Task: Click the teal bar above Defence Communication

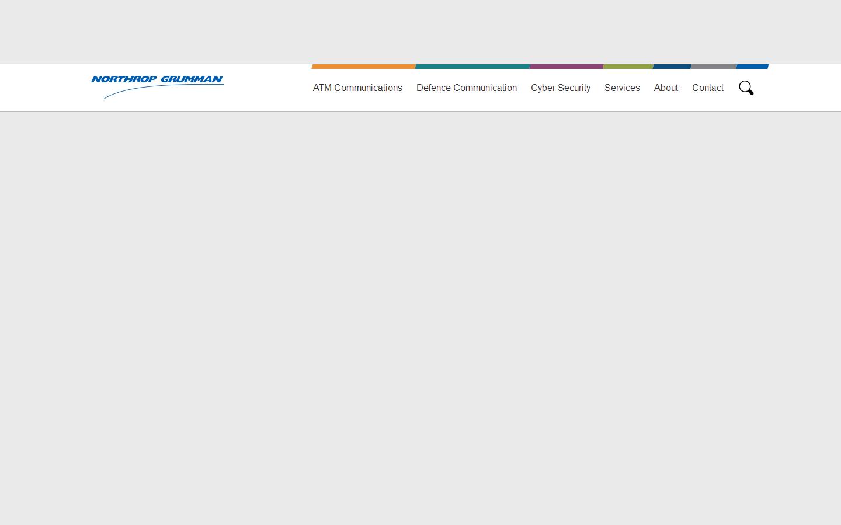Action: [472, 66]
